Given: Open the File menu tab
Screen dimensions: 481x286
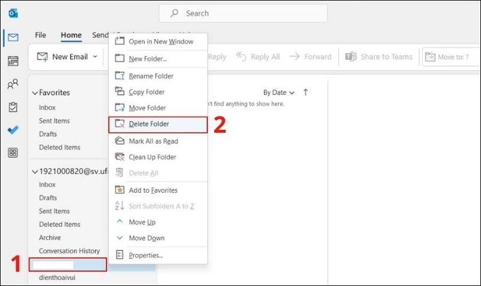Looking at the screenshot, I should click(40, 35).
